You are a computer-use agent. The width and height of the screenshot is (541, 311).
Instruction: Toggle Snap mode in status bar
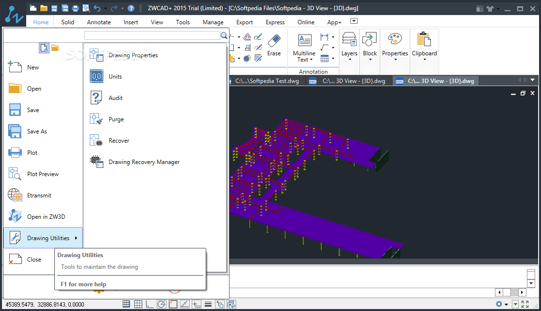(x=126, y=304)
